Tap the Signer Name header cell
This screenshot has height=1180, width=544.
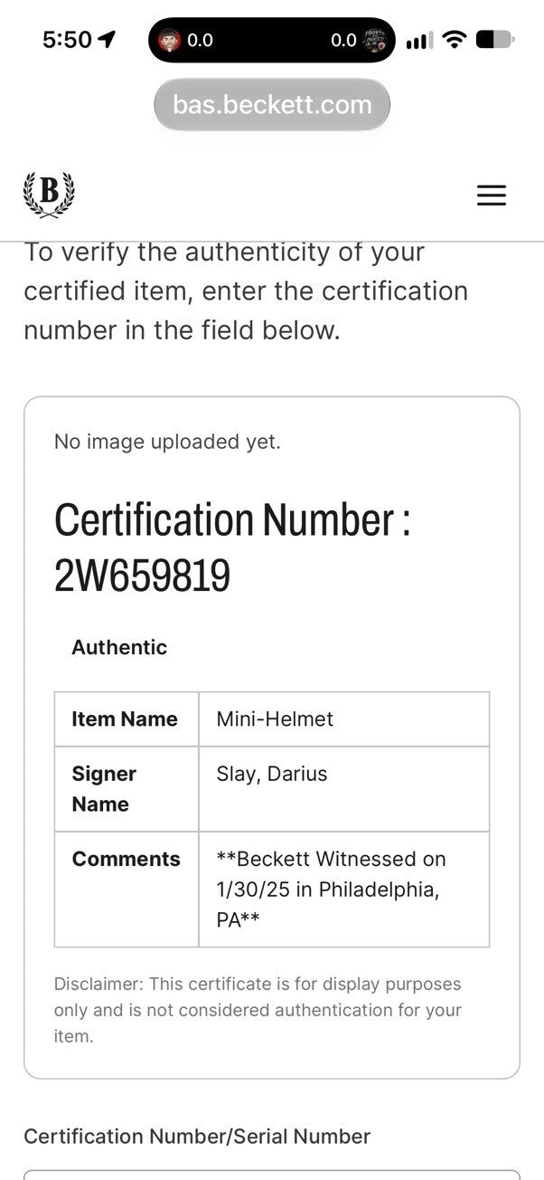pyautogui.click(x=127, y=789)
